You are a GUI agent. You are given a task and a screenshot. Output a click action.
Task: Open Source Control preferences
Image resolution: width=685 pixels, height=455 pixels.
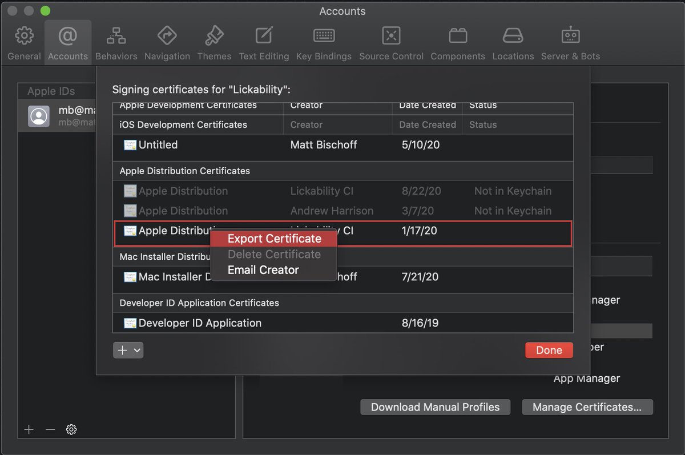pyautogui.click(x=391, y=43)
